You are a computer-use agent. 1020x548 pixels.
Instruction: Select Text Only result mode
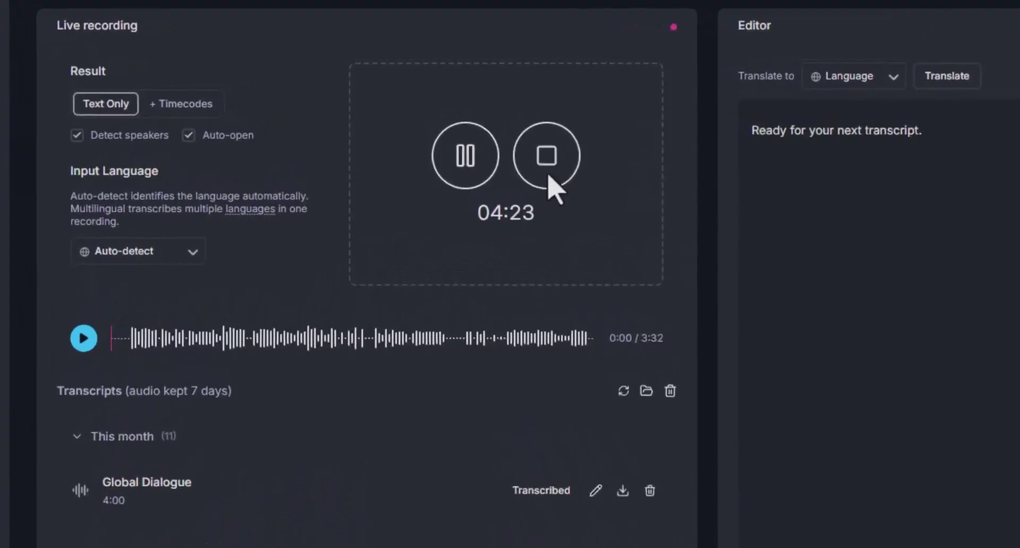coord(106,104)
